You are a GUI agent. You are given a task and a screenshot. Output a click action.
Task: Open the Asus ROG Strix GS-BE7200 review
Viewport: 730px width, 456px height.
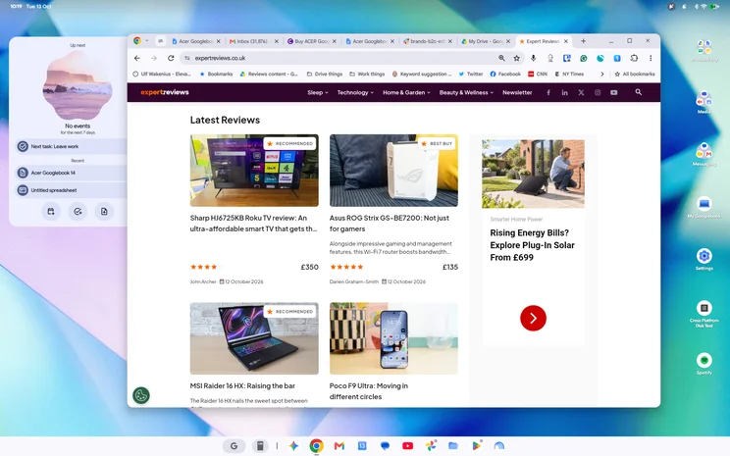click(390, 224)
